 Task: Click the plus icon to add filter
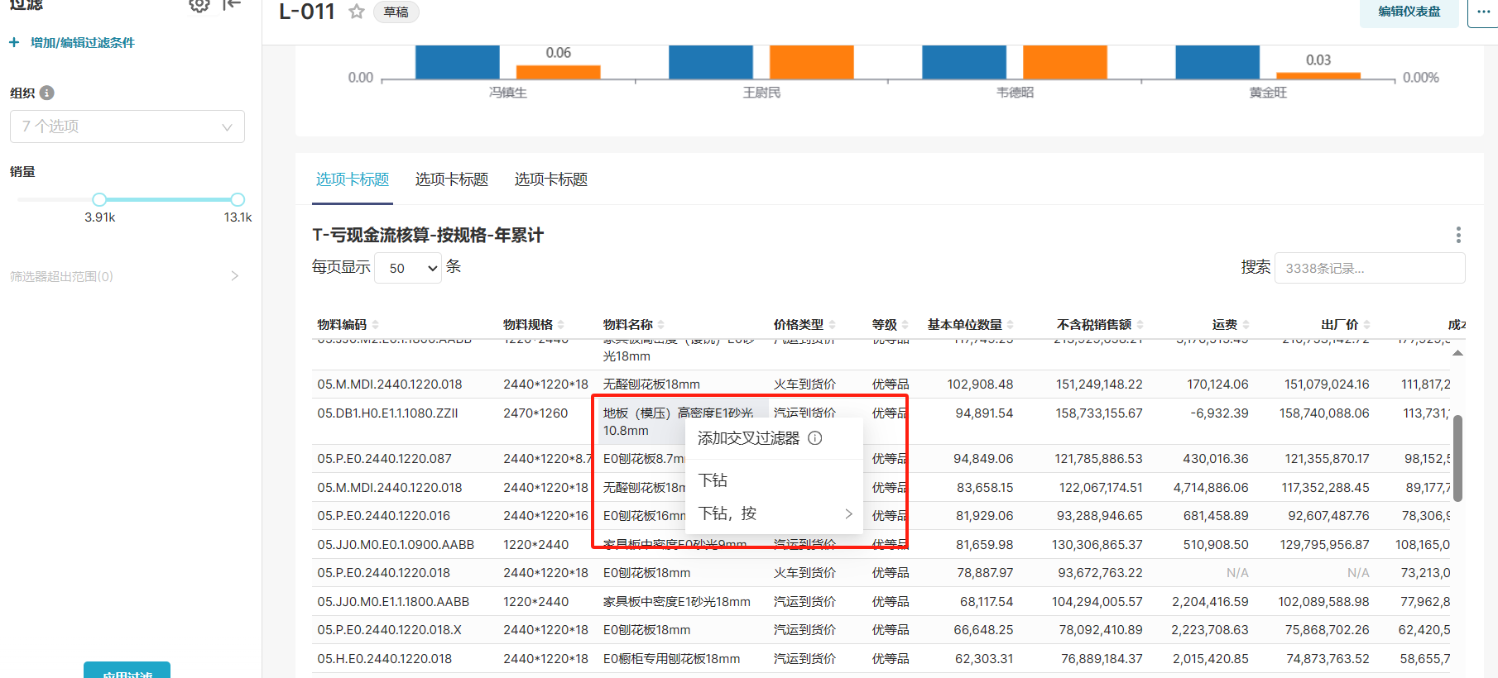[x=14, y=42]
